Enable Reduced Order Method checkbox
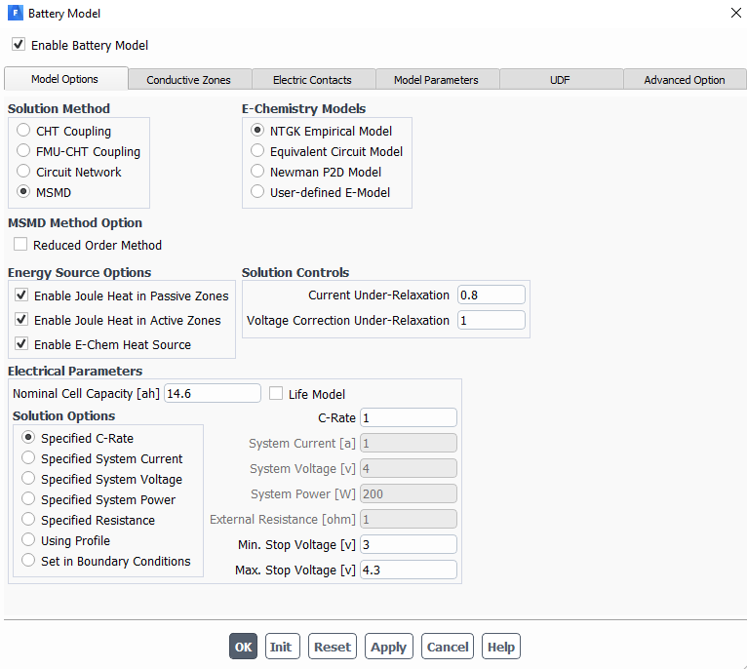 coord(20,245)
